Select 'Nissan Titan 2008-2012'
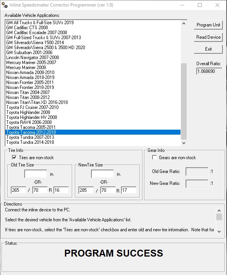 93,97
